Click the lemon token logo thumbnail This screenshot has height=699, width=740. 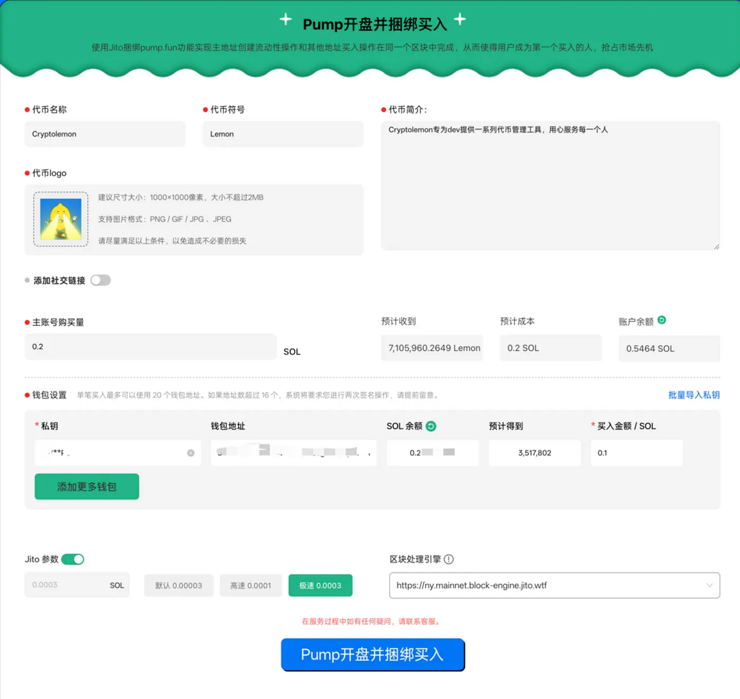click(61, 219)
